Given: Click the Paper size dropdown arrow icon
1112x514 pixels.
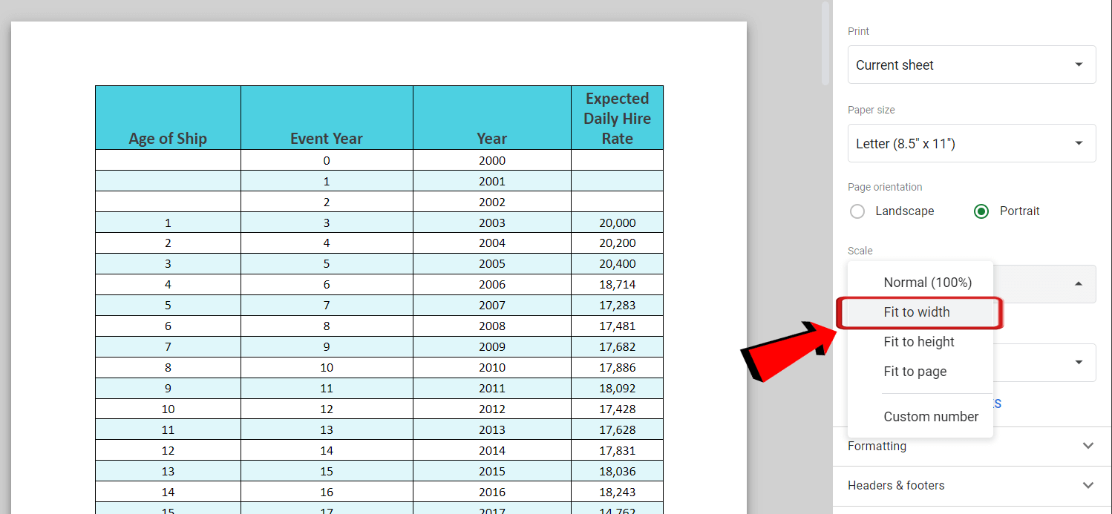Looking at the screenshot, I should click(1078, 143).
